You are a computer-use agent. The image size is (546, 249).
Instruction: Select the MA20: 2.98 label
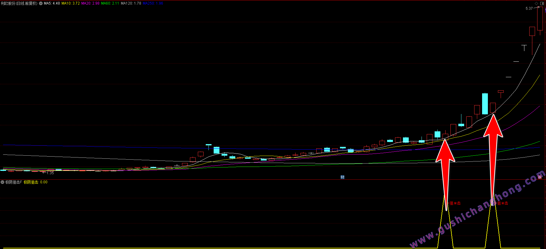[90, 3]
